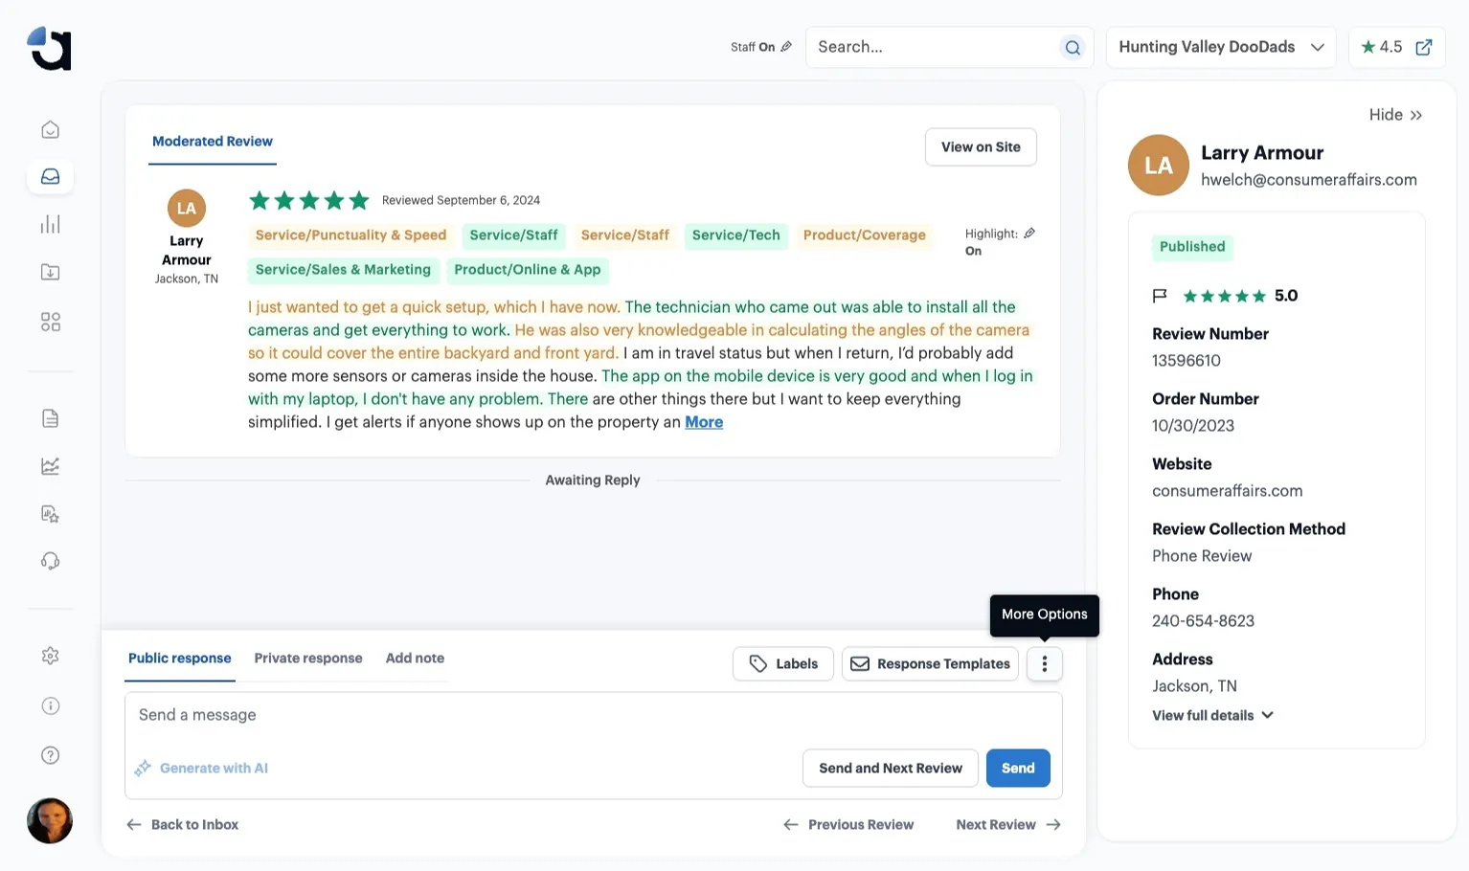1469x871 pixels.
Task: Click the Service/Punctuality & Speed tag
Action: 350,235
